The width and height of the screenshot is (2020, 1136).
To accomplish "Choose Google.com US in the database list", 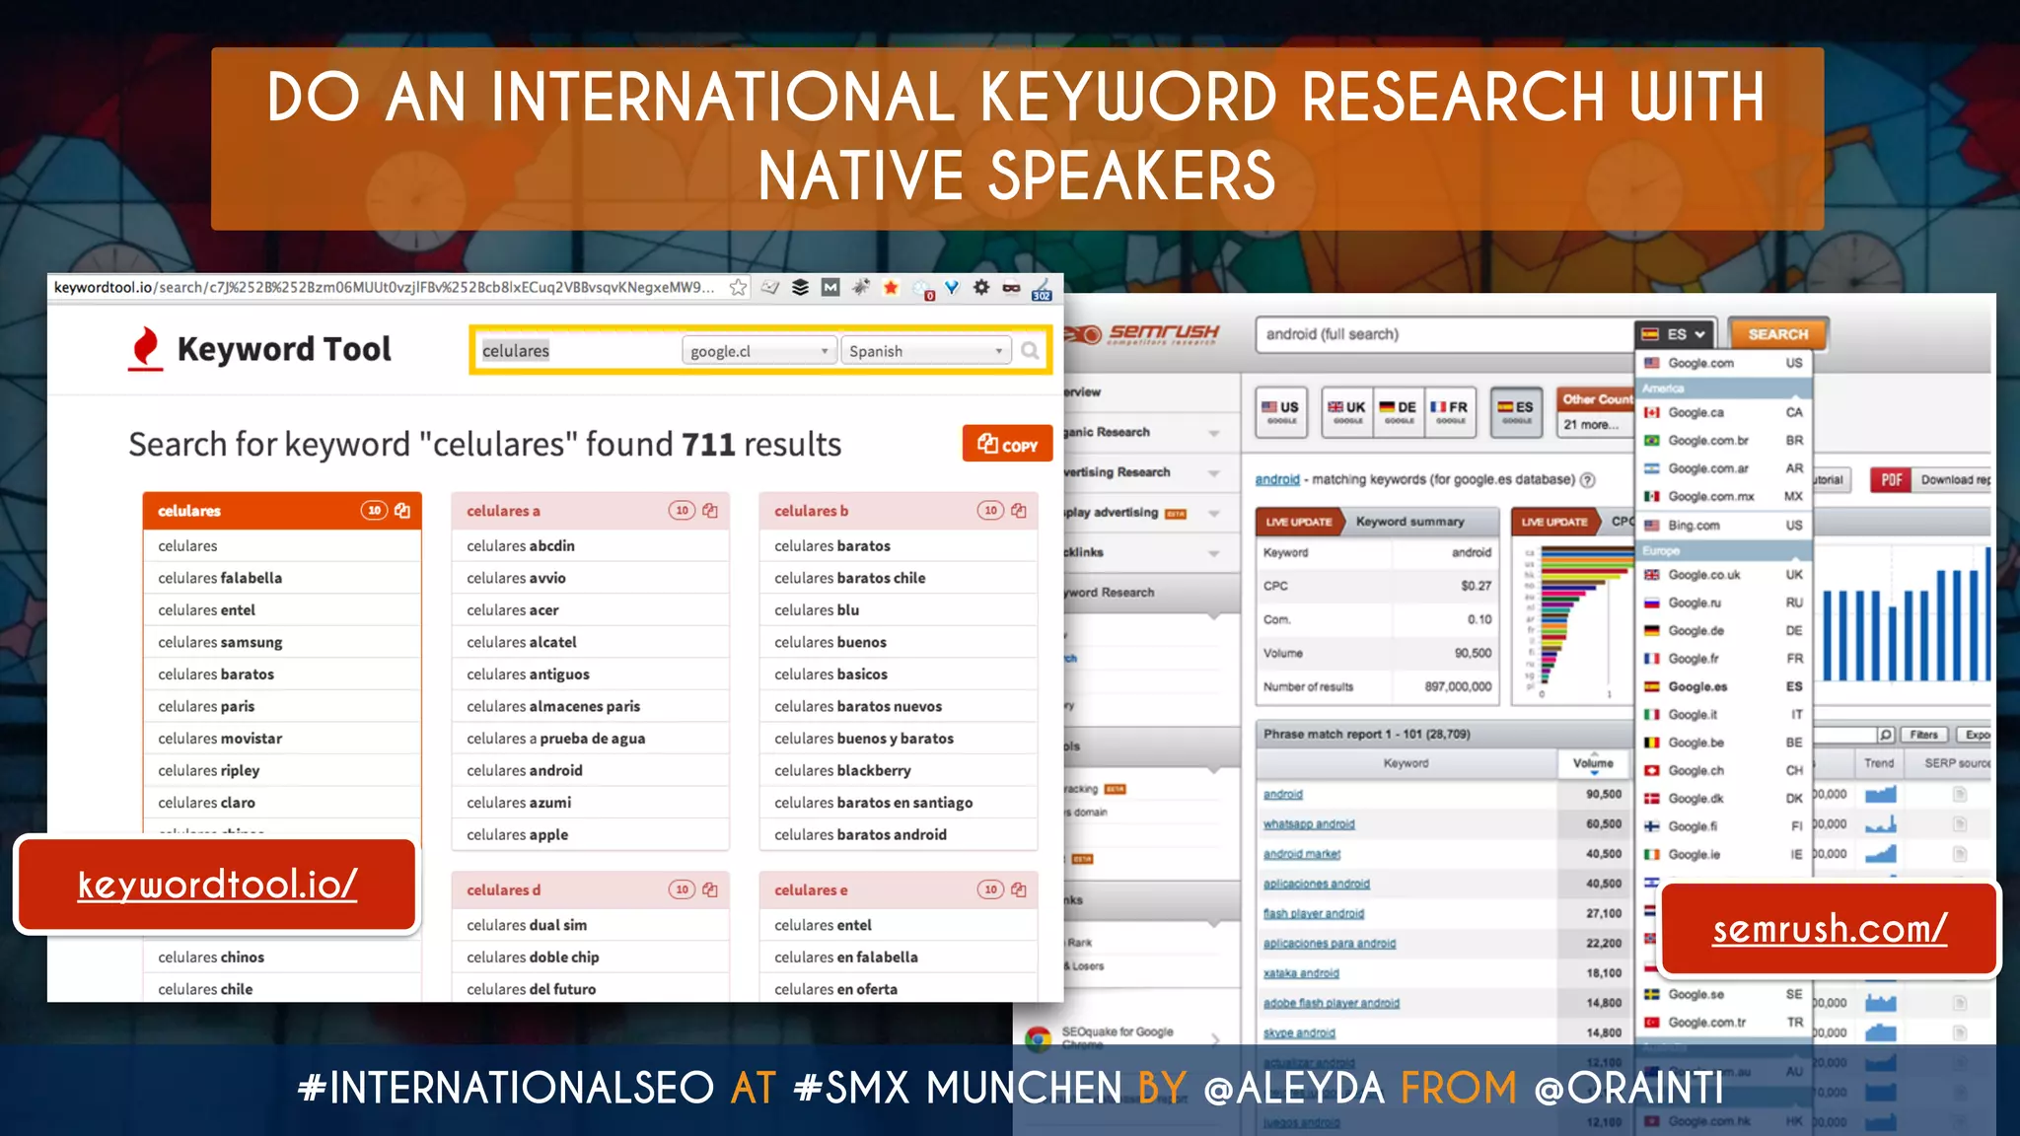I will [x=1723, y=363].
